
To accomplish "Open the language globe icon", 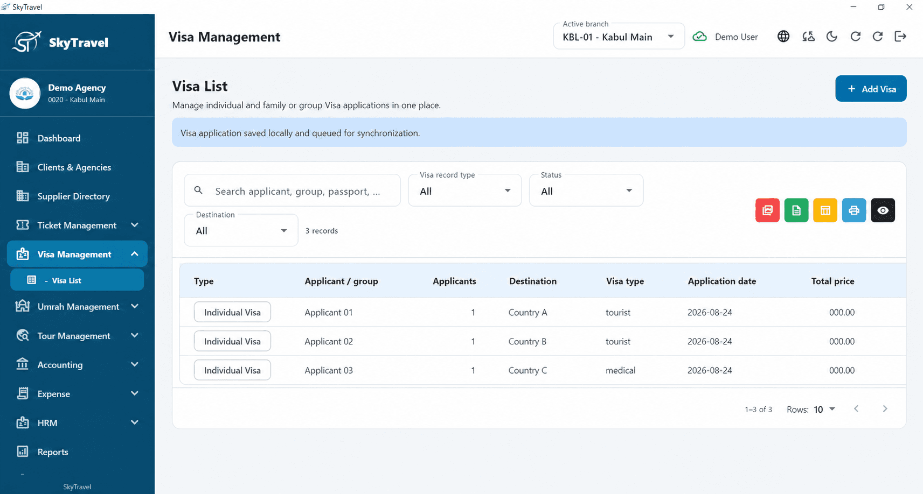I will pyautogui.click(x=783, y=36).
